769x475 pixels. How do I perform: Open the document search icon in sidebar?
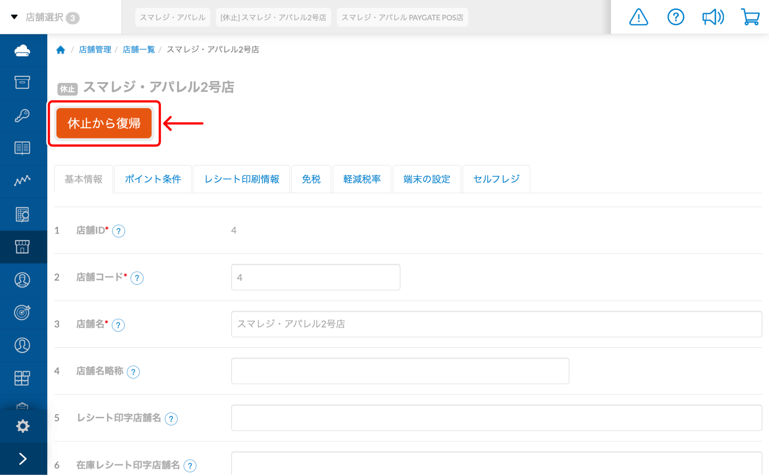coord(22,214)
